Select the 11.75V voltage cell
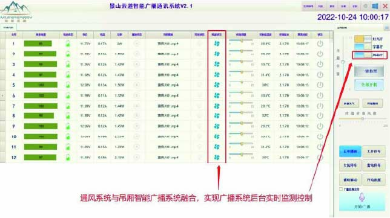Screen dimensions: 390x218 pos(85,43)
